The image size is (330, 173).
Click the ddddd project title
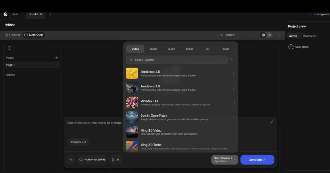tap(10, 25)
